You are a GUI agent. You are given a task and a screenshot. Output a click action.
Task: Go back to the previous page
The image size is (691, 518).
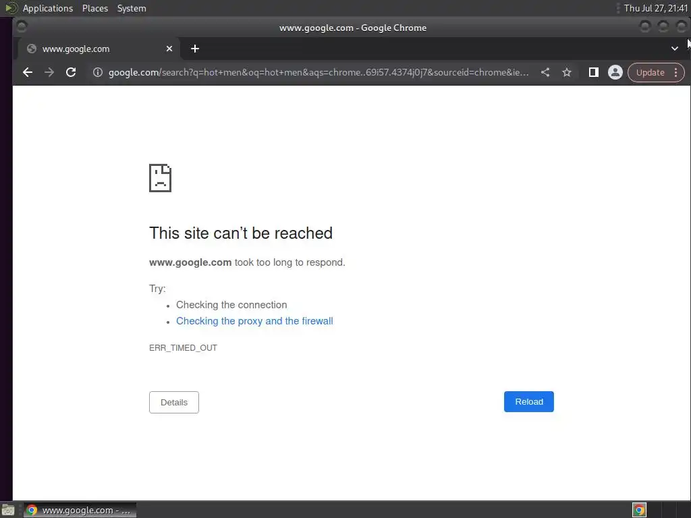(x=27, y=72)
